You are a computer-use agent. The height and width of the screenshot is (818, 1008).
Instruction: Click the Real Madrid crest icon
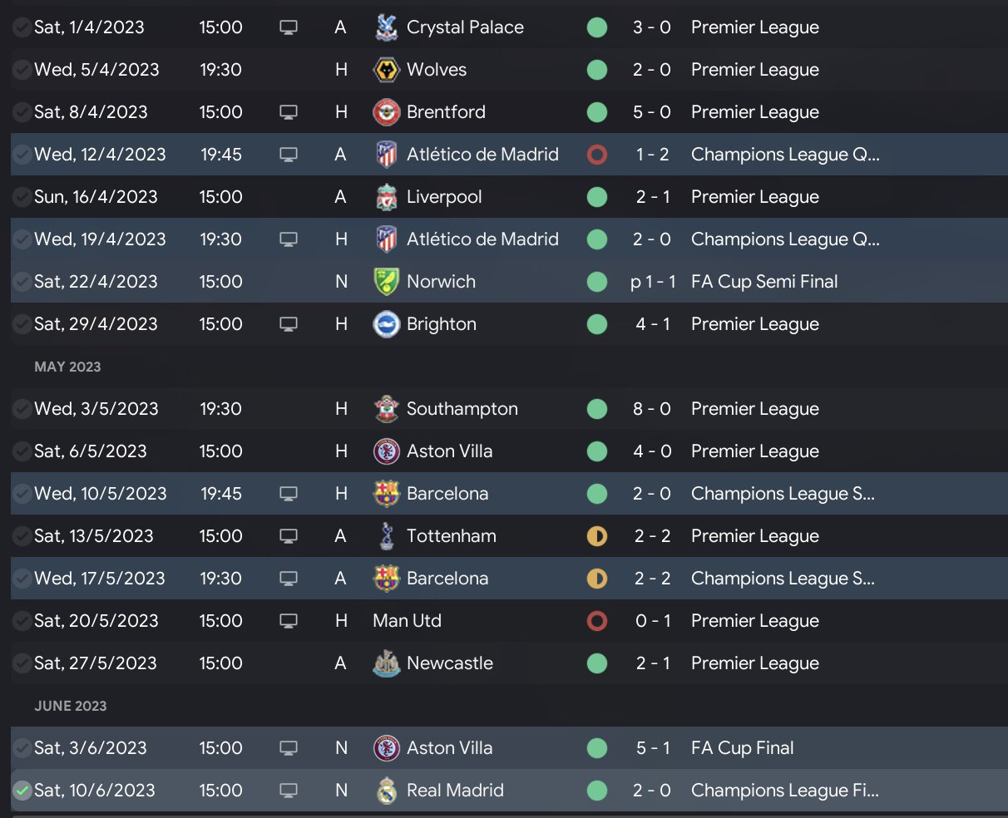pyautogui.click(x=386, y=791)
